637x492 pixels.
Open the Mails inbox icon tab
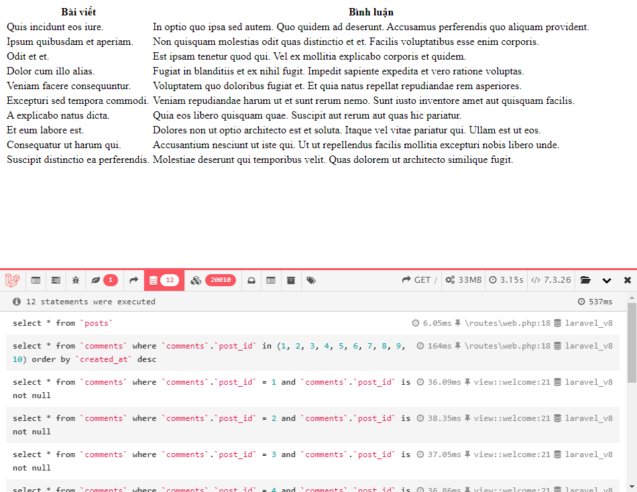pos(251,280)
